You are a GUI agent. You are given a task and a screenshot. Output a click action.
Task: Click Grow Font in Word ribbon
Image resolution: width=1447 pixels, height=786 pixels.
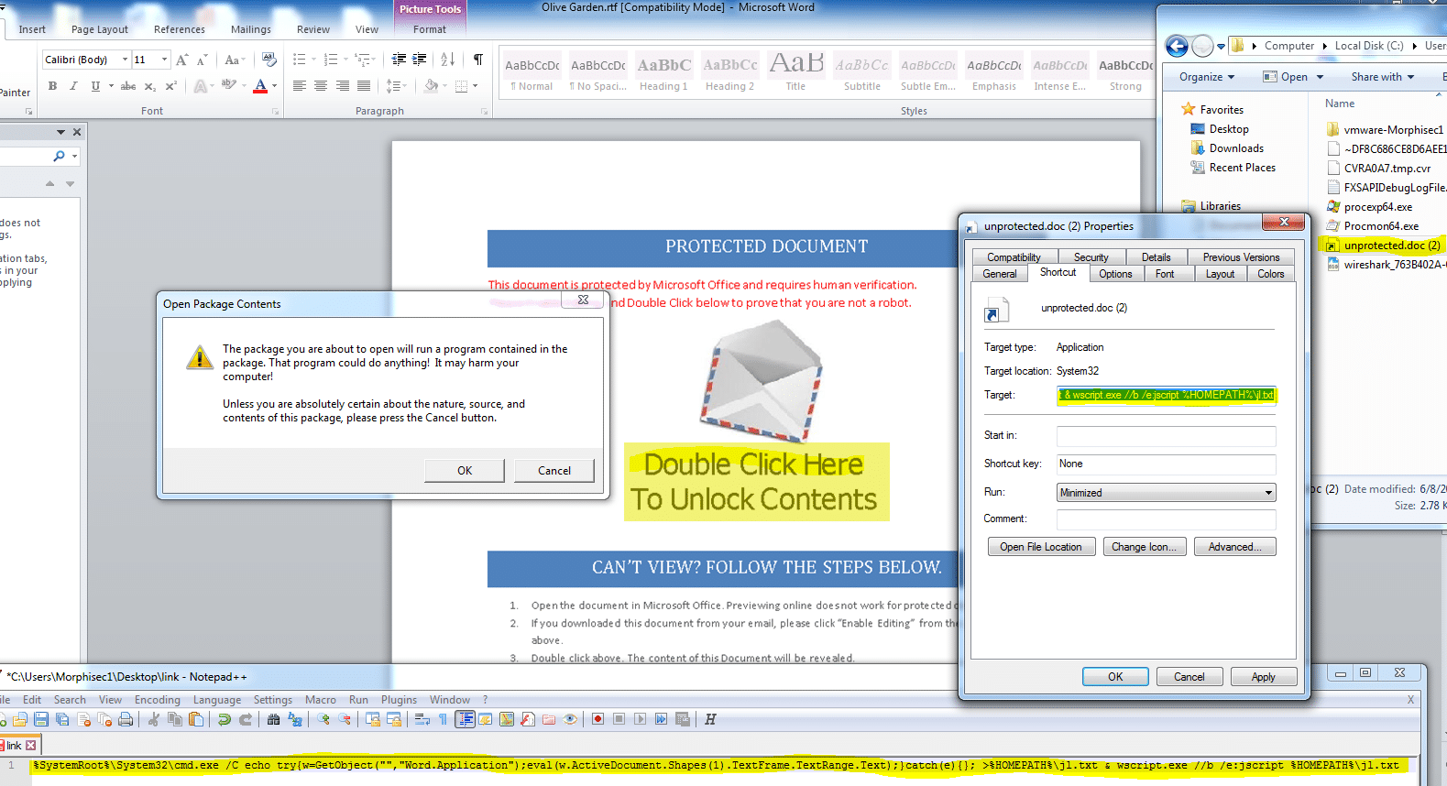click(x=181, y=60)
